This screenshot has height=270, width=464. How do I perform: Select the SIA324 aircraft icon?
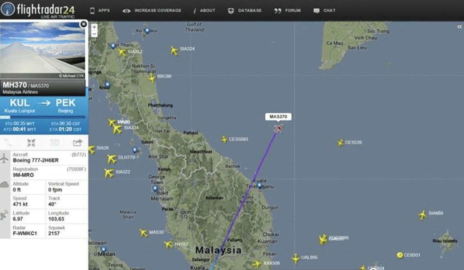click(174, 50)
